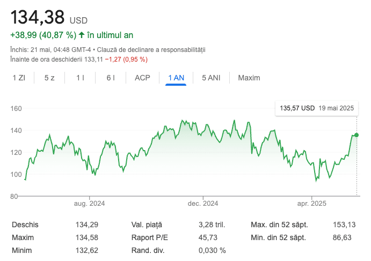The image size is (371, 261).
Task: Click the aug. 2024 axis label
Action: coord(89,203)
